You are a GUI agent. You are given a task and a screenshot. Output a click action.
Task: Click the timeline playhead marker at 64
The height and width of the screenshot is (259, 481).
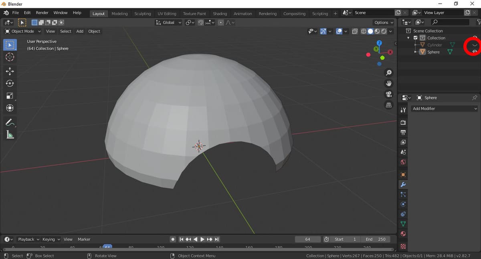[x=107, y=247]
